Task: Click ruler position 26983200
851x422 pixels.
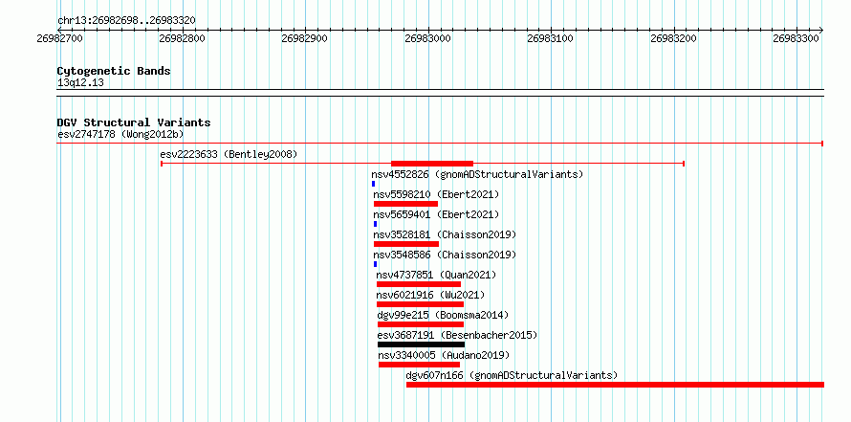Action: (x=674, y=39)
